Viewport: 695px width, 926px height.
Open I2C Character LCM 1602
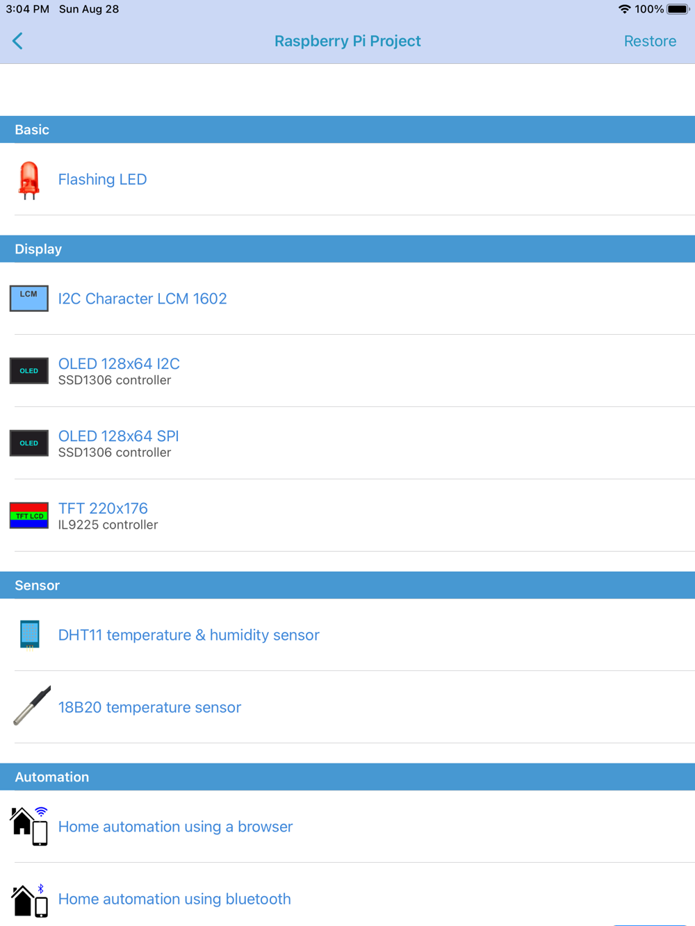pyautogui.click(x=347, y=299)
